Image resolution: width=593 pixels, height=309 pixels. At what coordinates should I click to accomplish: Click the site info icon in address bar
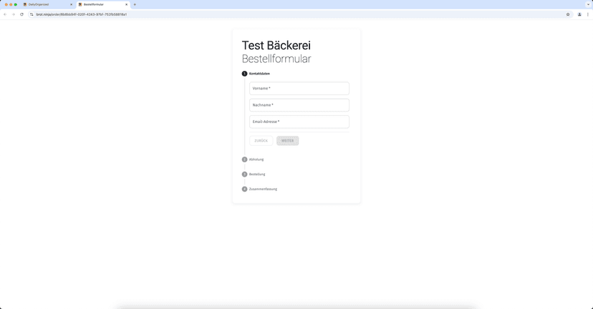pyautogui.click(x=32, y=14)
